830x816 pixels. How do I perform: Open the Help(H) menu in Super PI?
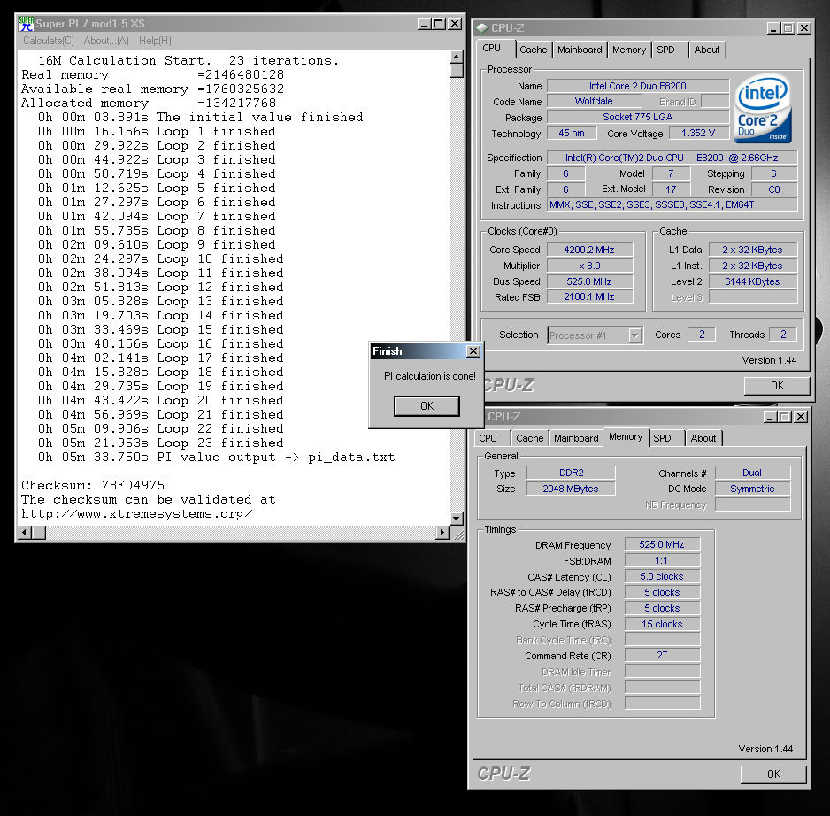[x=155, y=41]
